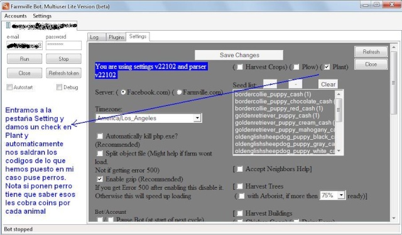Click the Refresh button in settings panel
Viewport: 402px width, 235px height.
tap(371, 52)
